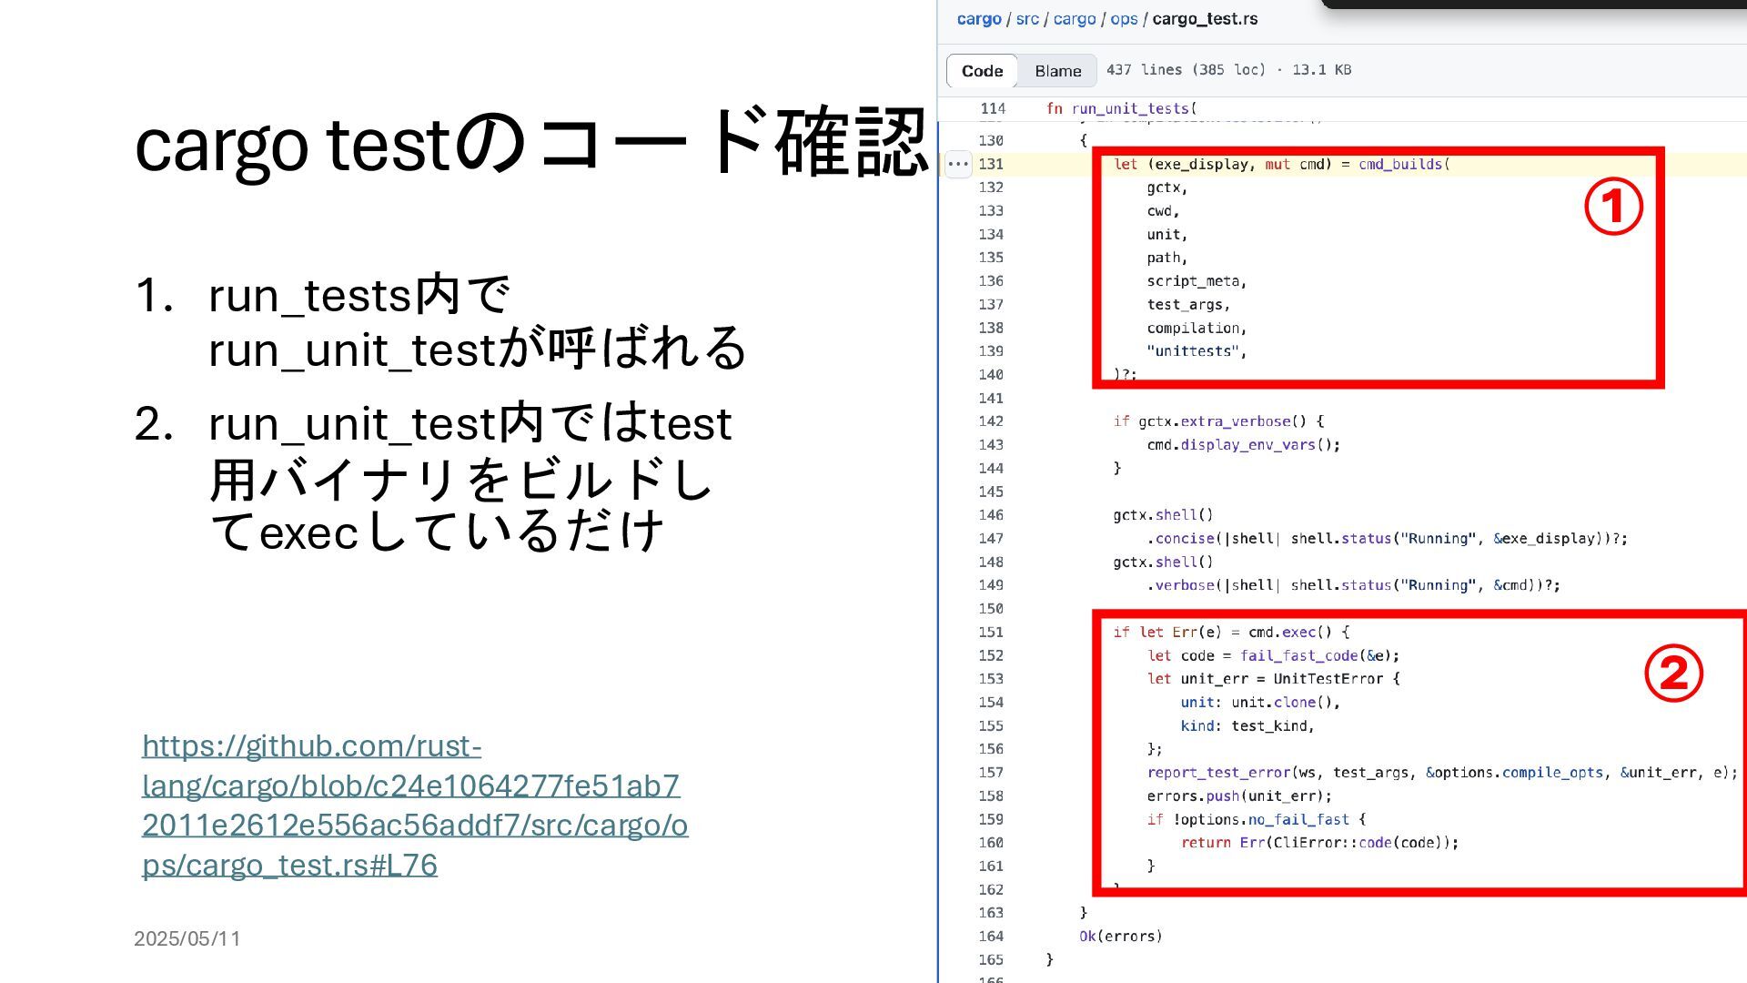The image size is (1747, 983).
Task: Select line number 164
Action: pos(991,937)
